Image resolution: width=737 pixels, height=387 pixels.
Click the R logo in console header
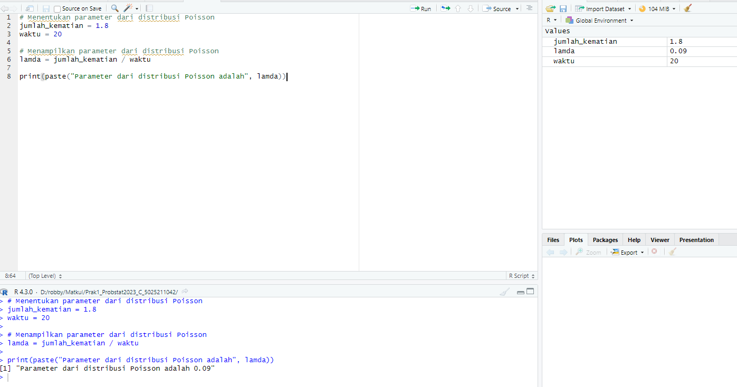(x=4, y=292)
